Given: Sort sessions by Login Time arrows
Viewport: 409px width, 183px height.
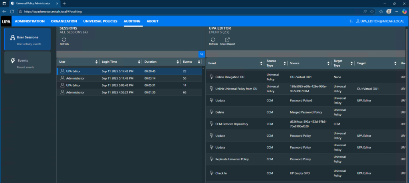Looking at the screenshot, I should [x=139, y=62].
